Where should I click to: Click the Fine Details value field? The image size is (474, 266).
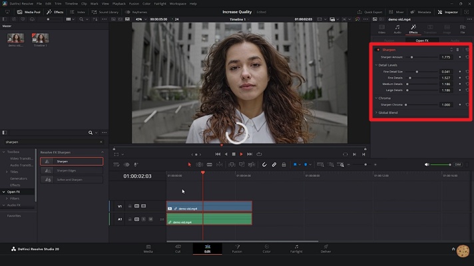(x=445, y=78)
